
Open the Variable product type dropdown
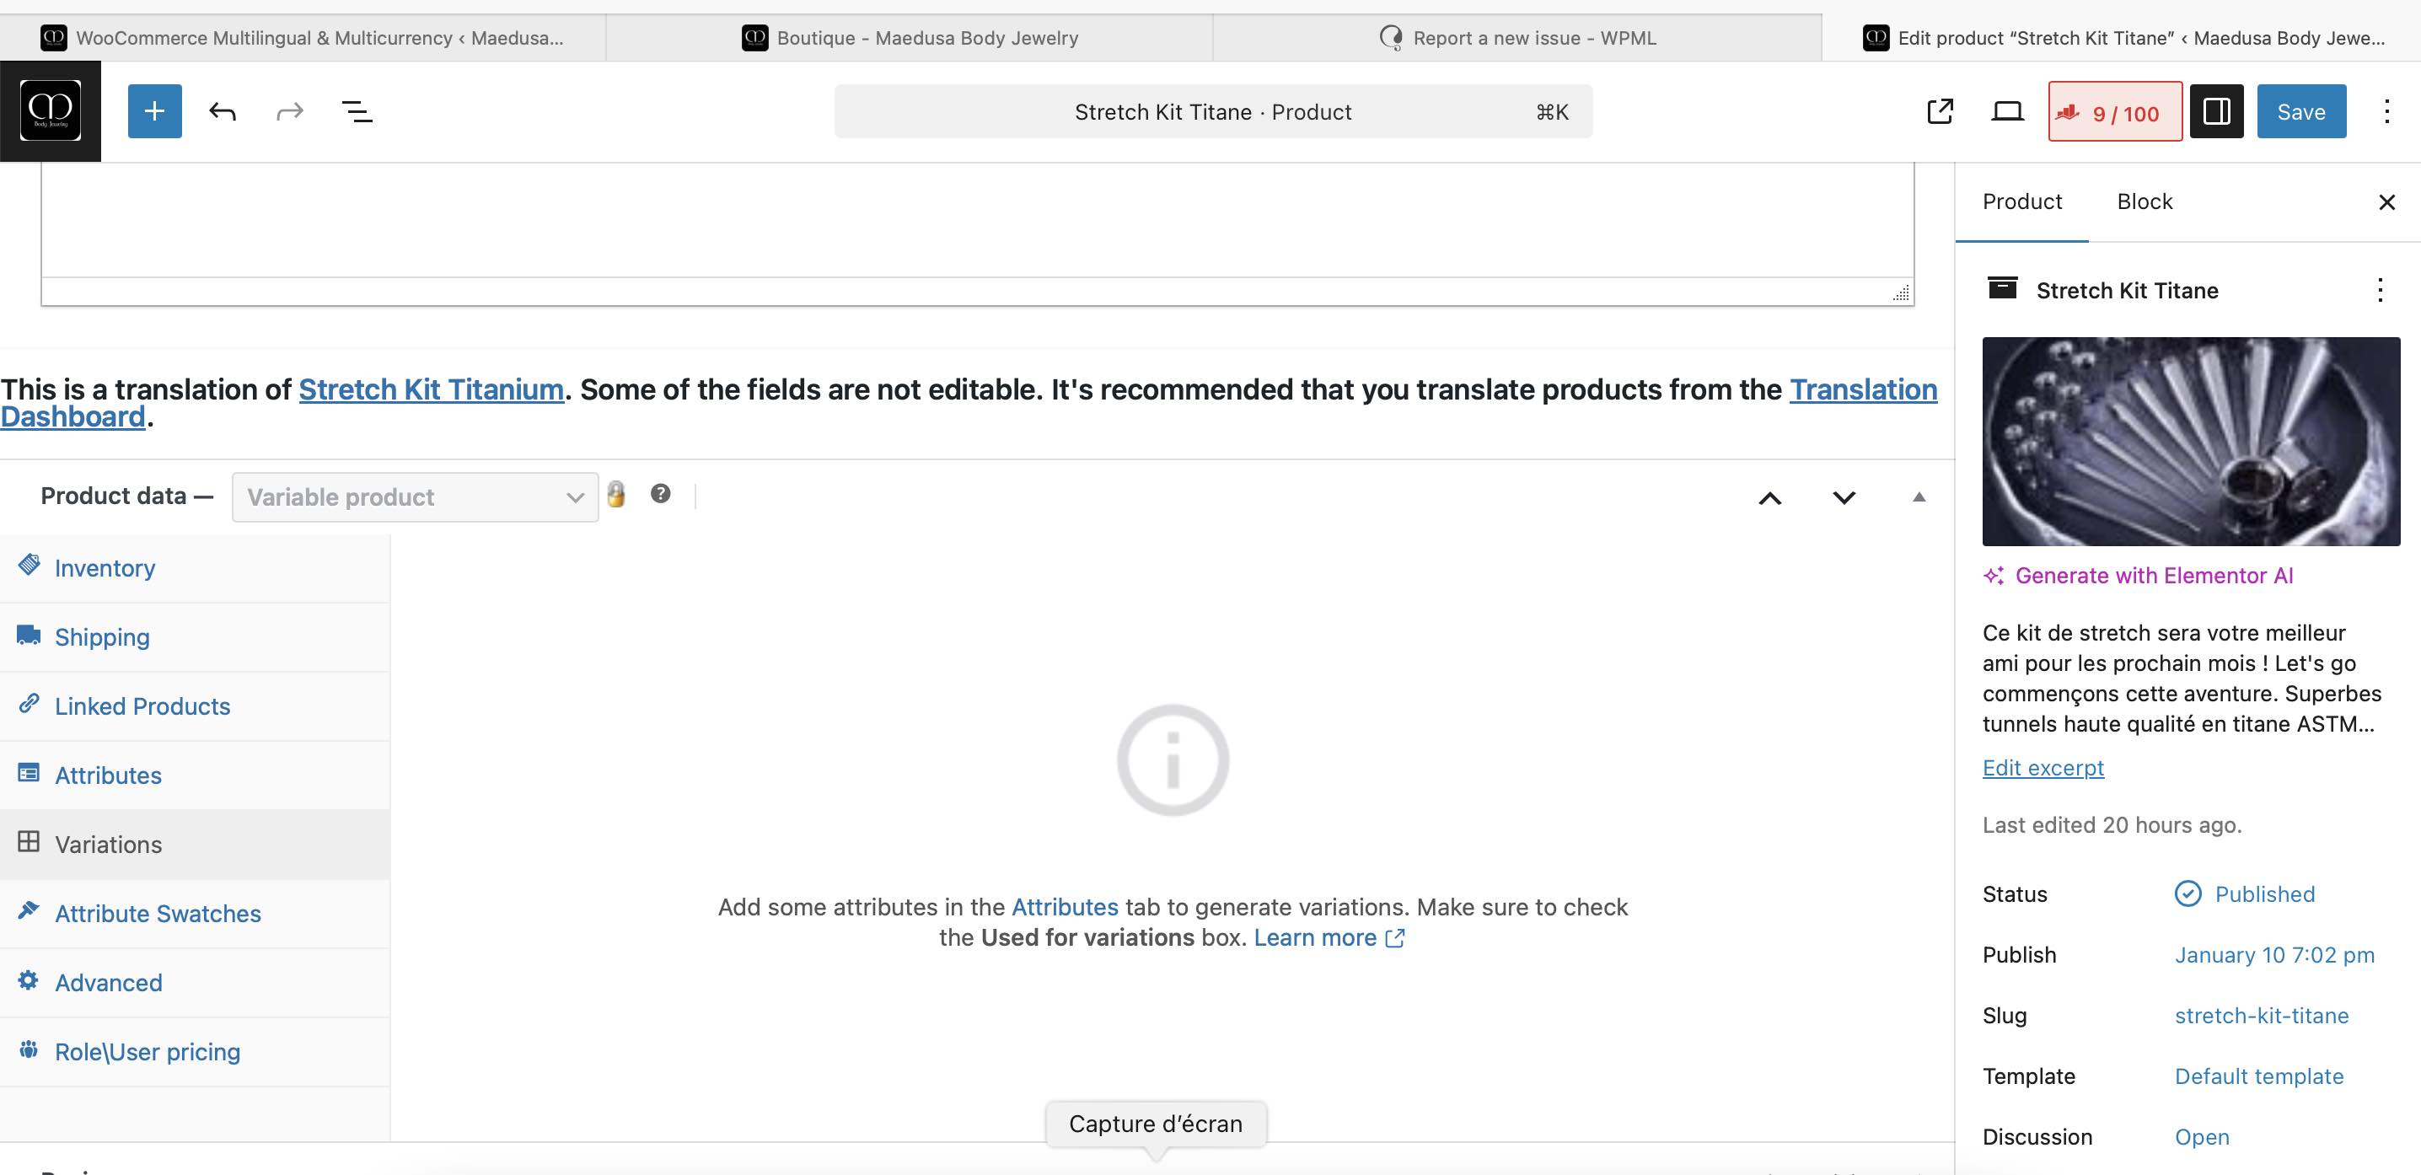pos(415,496)
